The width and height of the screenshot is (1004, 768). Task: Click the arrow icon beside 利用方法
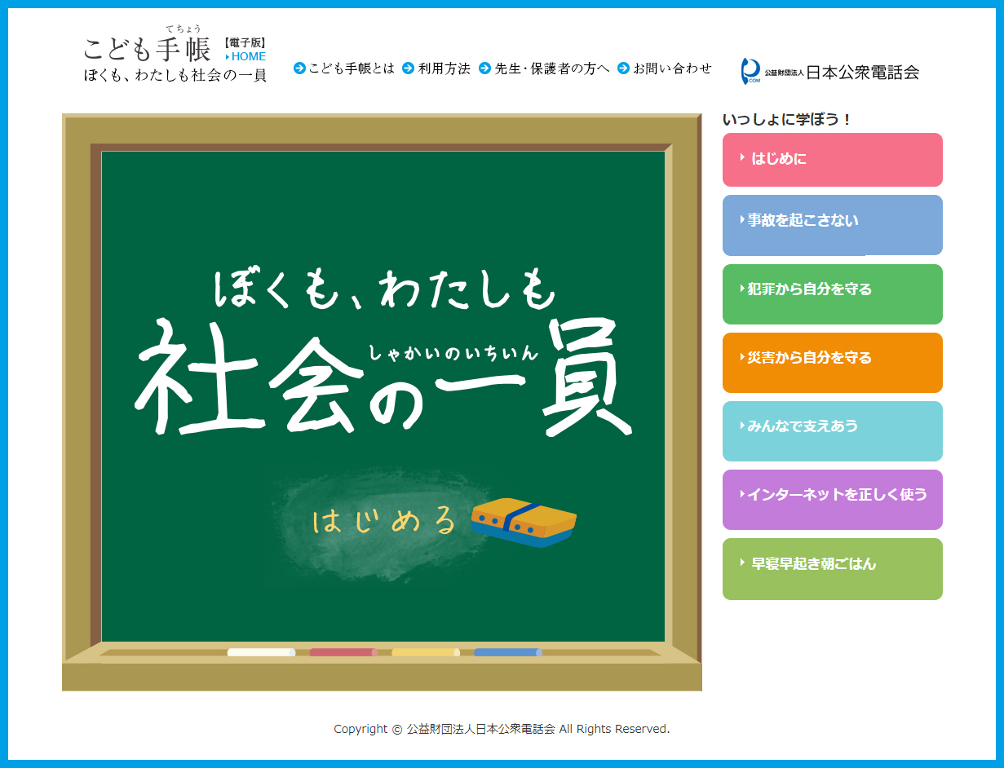click(409, 68)
